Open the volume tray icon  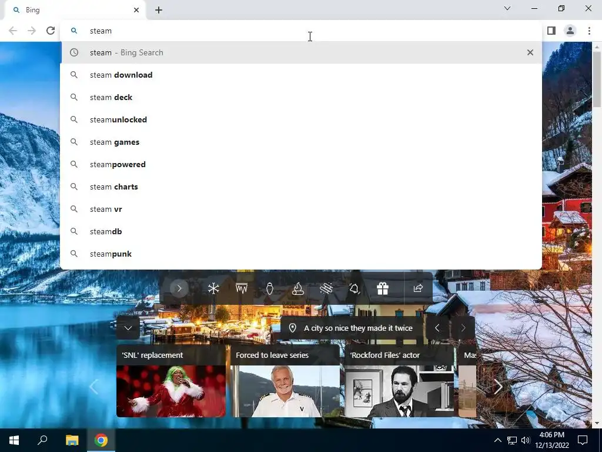(x=526, y=440)
